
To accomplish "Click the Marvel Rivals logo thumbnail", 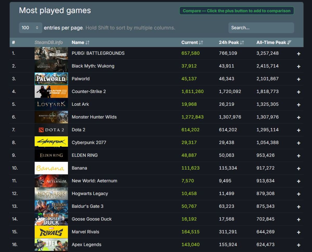I will tap(51, 232).
